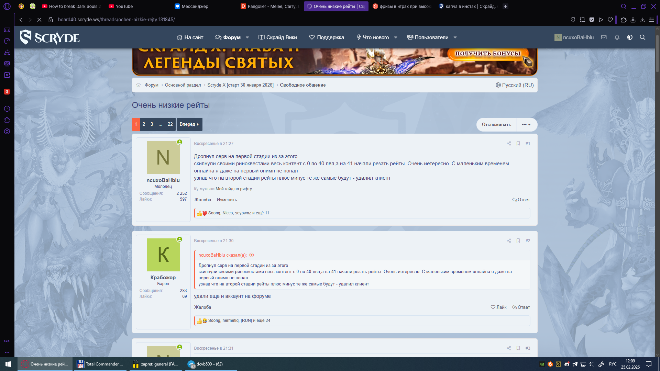This screenshot has width=660, height=371.
Task: Open the forum search magnifier icon
Action: (642, 37)
